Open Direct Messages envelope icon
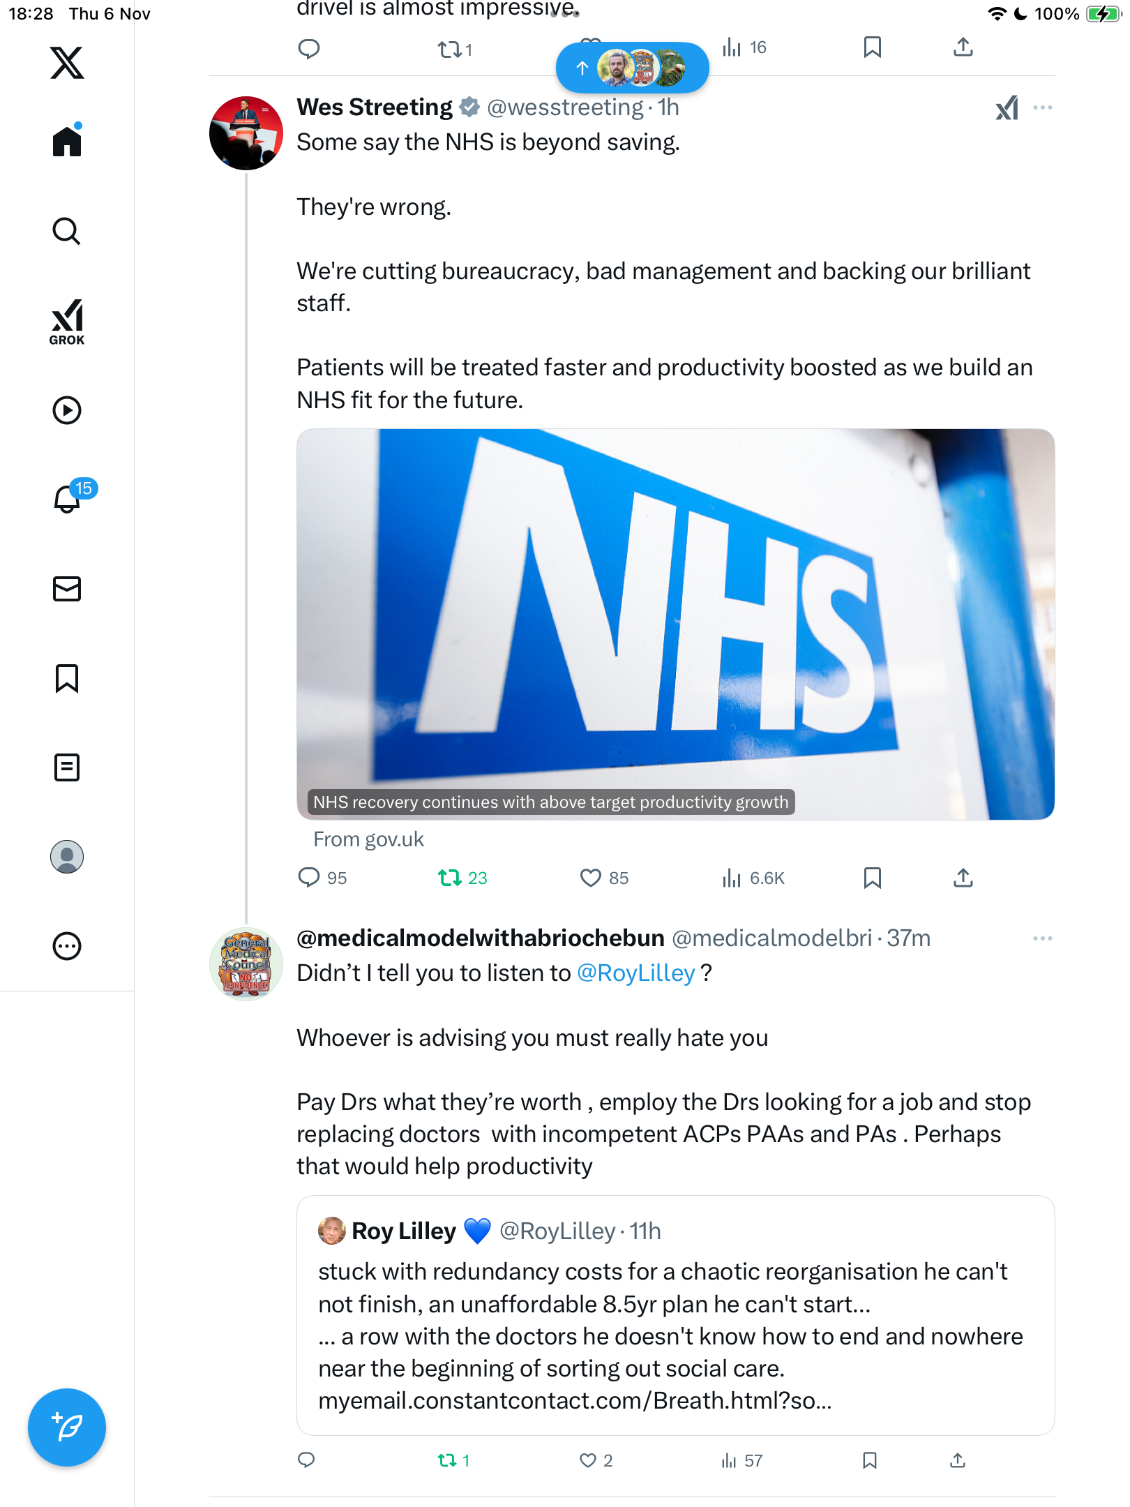 pyautogui.click(x=67, y=589)
